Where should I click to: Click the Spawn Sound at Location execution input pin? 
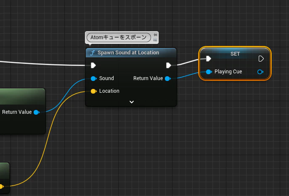point(93,65)
